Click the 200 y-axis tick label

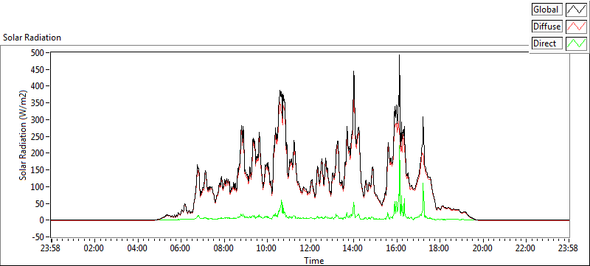pyautogui.click(x=38, y=153)
